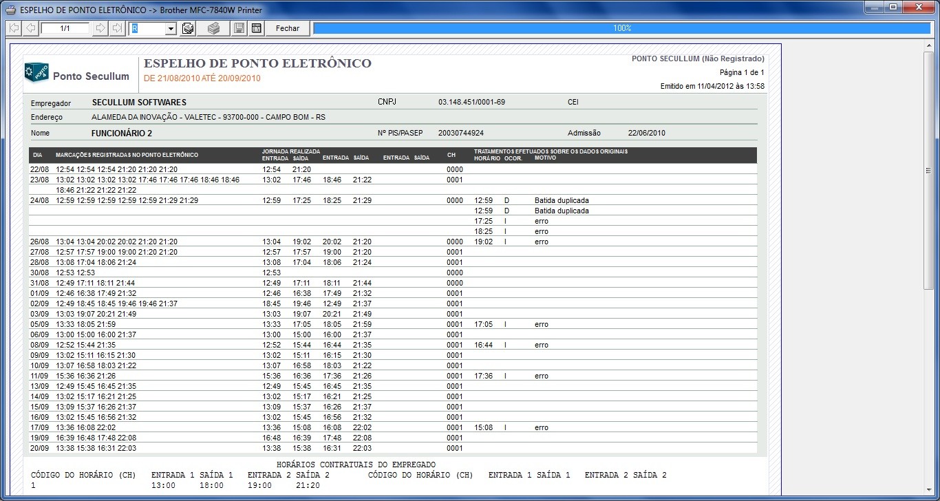Screen dimensions: 940x501
Task: Click the page number field showing 1/1
Action: 65,28
